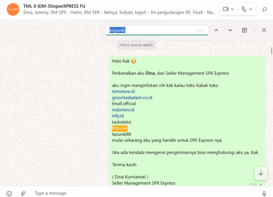Click the 11:11 message timestamp
This screenshot has width=273, height=197.
pos(253,184)
